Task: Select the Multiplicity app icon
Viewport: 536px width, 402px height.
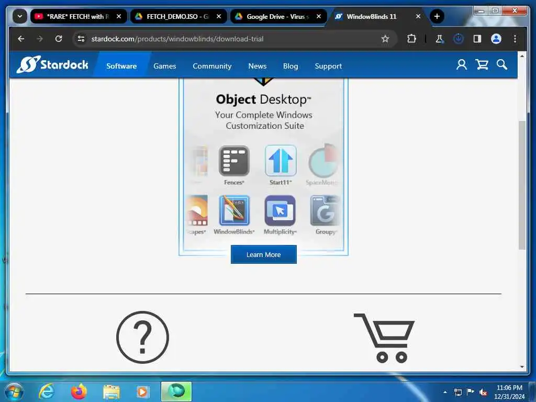Action: click(280, 210)
